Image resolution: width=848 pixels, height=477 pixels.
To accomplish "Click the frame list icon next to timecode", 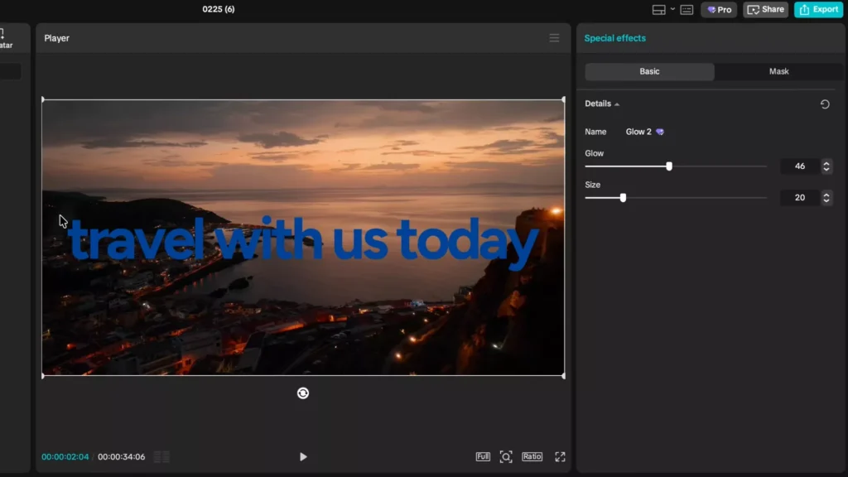I will click(x=161, y=456).
